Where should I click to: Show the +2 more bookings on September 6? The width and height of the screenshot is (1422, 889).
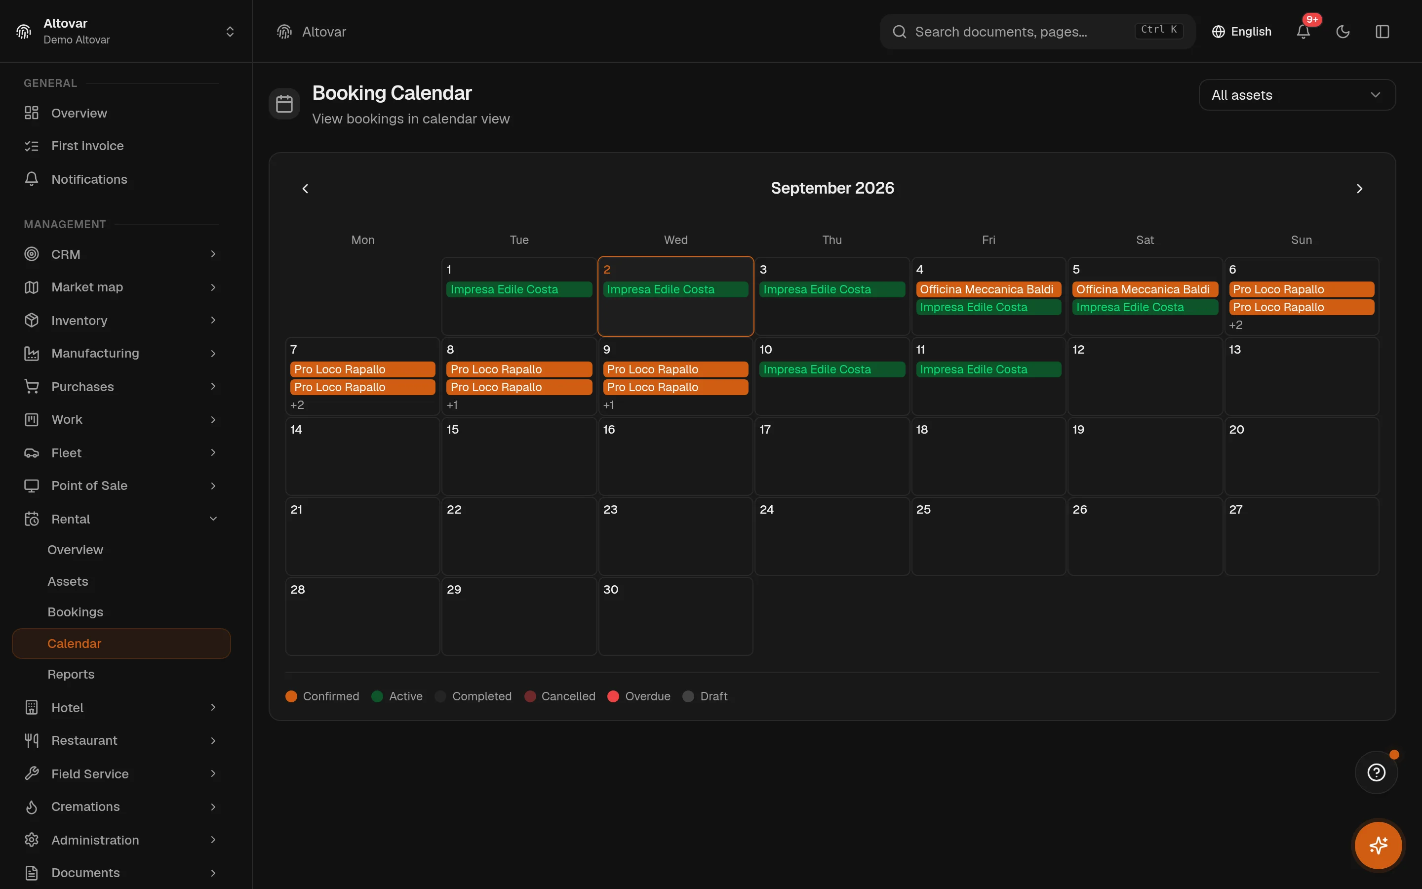1236,324
